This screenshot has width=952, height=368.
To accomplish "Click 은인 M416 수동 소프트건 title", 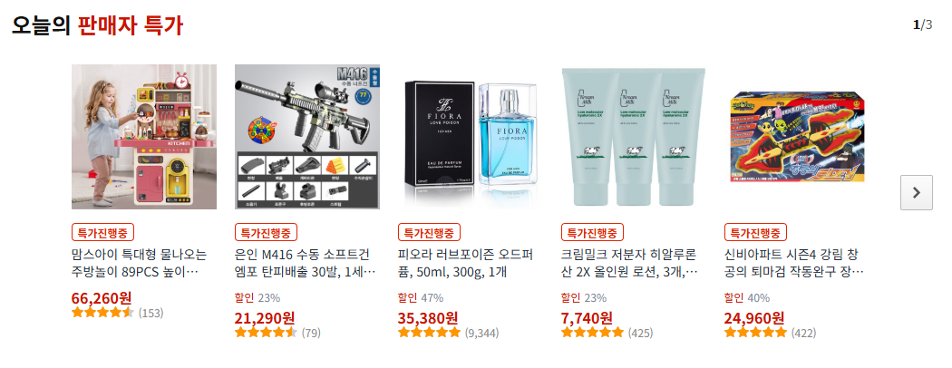I will coord(305,262).
